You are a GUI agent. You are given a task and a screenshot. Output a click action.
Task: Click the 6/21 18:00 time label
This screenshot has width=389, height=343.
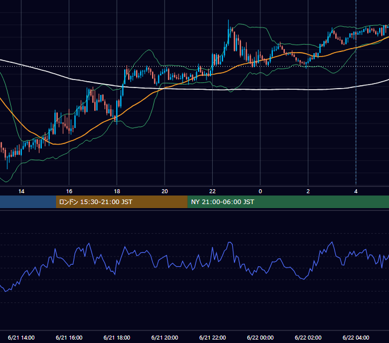click(117, 337)
